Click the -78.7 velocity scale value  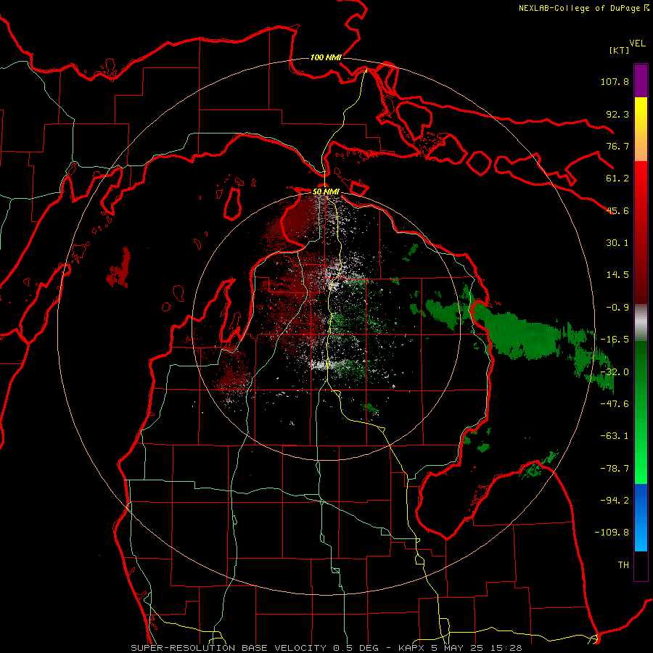click(615, 469)
